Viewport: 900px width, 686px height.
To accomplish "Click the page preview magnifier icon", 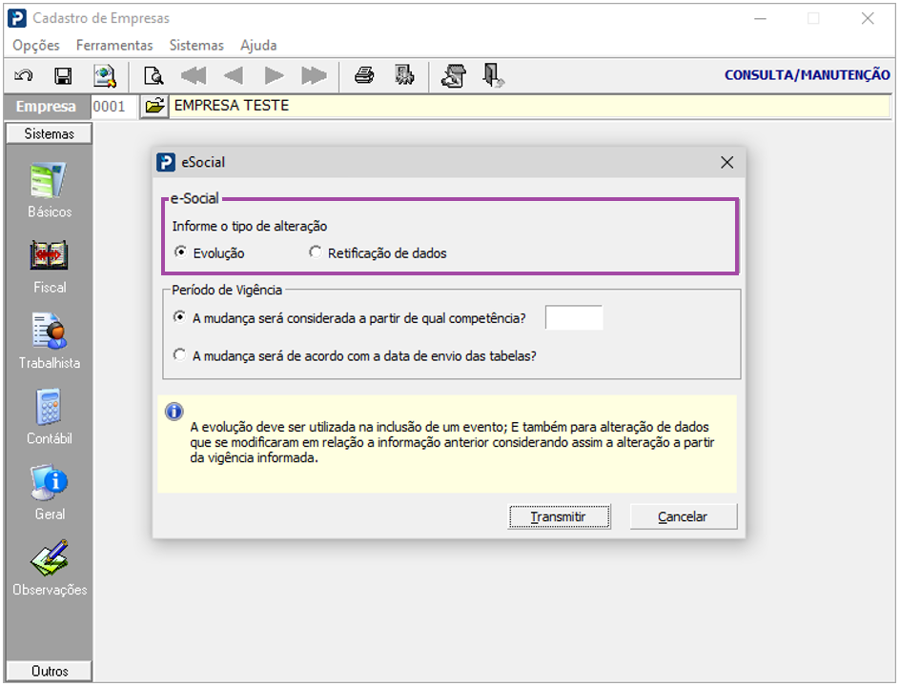I will tap(153, 75).
